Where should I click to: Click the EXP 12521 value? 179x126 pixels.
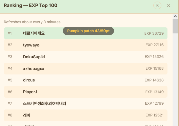[155, 115]
